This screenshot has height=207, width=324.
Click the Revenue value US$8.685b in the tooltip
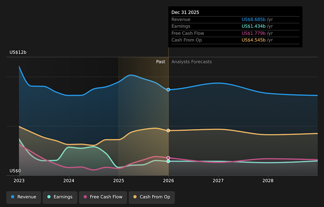pyautogui.click(x=253, y=20)
